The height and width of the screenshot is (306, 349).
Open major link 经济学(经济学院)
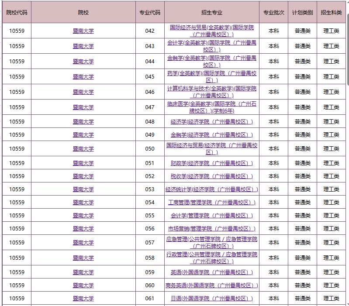tap(212, 122)
